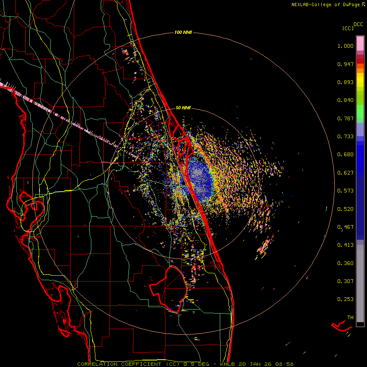Image resolution: width=367 pixels, height=367 pixels.
Task: Select the 0.307 scale value
Action: [345, 281]
